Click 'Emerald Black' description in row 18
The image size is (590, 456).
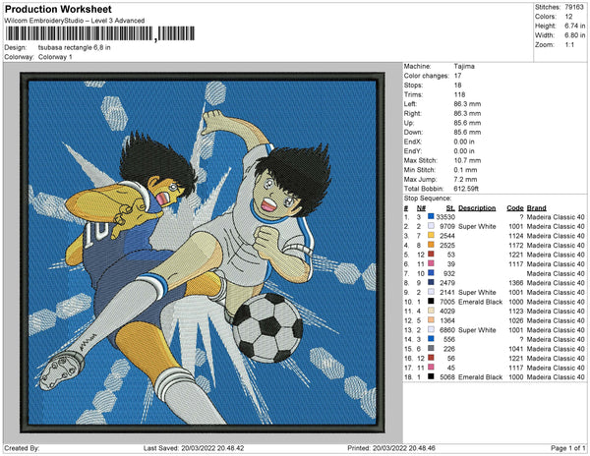(481, 377)
